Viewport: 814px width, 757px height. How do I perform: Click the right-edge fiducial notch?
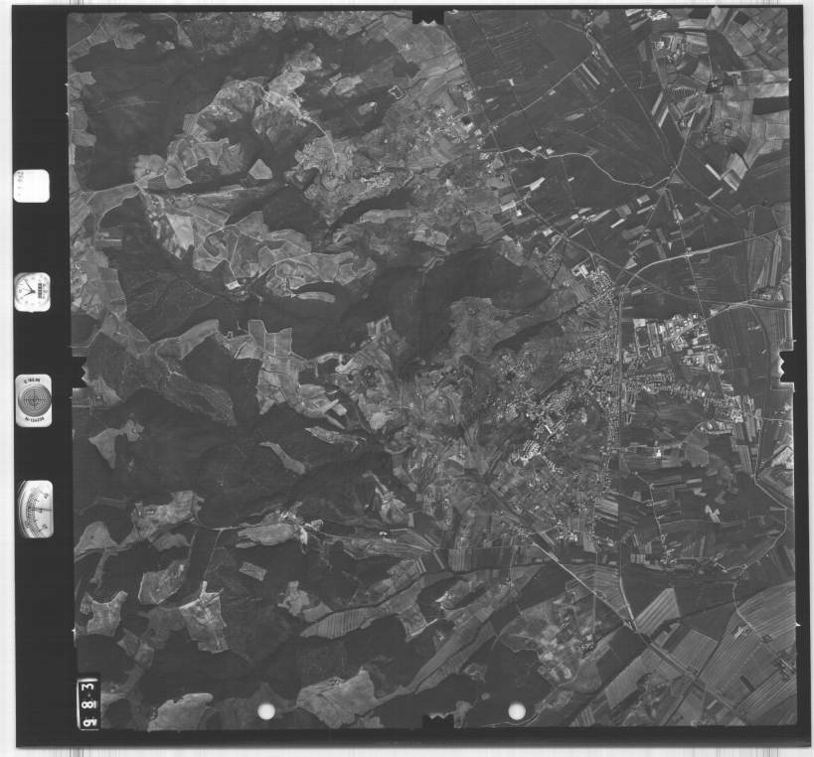(x=786, y=366)
